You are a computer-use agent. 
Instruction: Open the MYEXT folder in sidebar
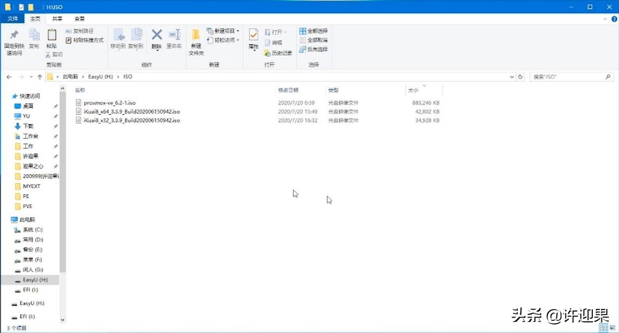click(x=31, y=186)
